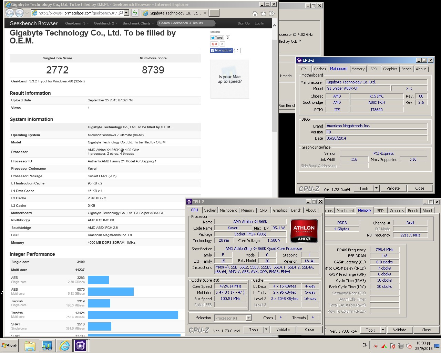
Task: Click Validate in the CPU tab window
Action: pyautogui.click(x=283, y=330)
